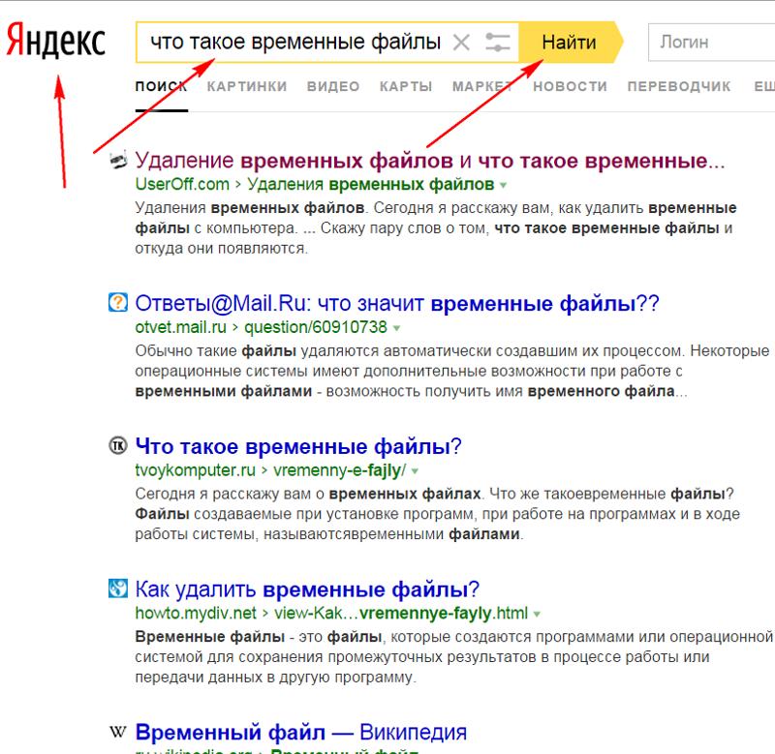
Task: Expand the dropdown arrow beside otvet.mail.ru URL
Action: click(396, 328)
